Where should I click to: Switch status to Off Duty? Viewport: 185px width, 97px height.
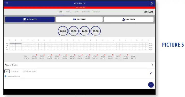pyautogui.click(x=30, y=19)
